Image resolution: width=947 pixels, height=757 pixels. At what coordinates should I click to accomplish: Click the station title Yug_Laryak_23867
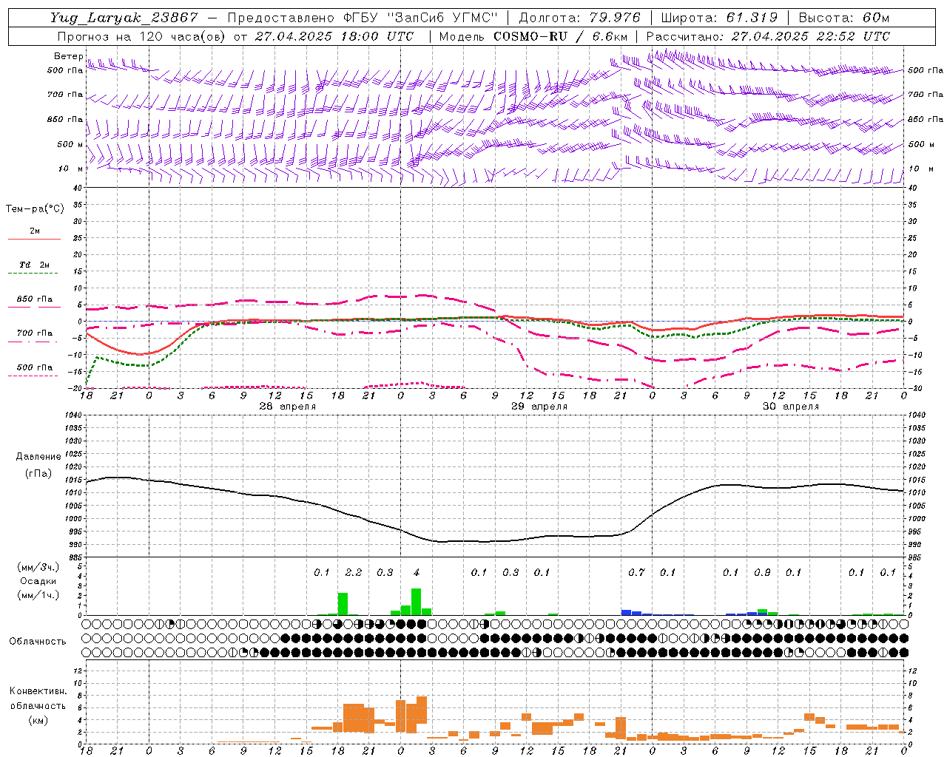point(124,18)
